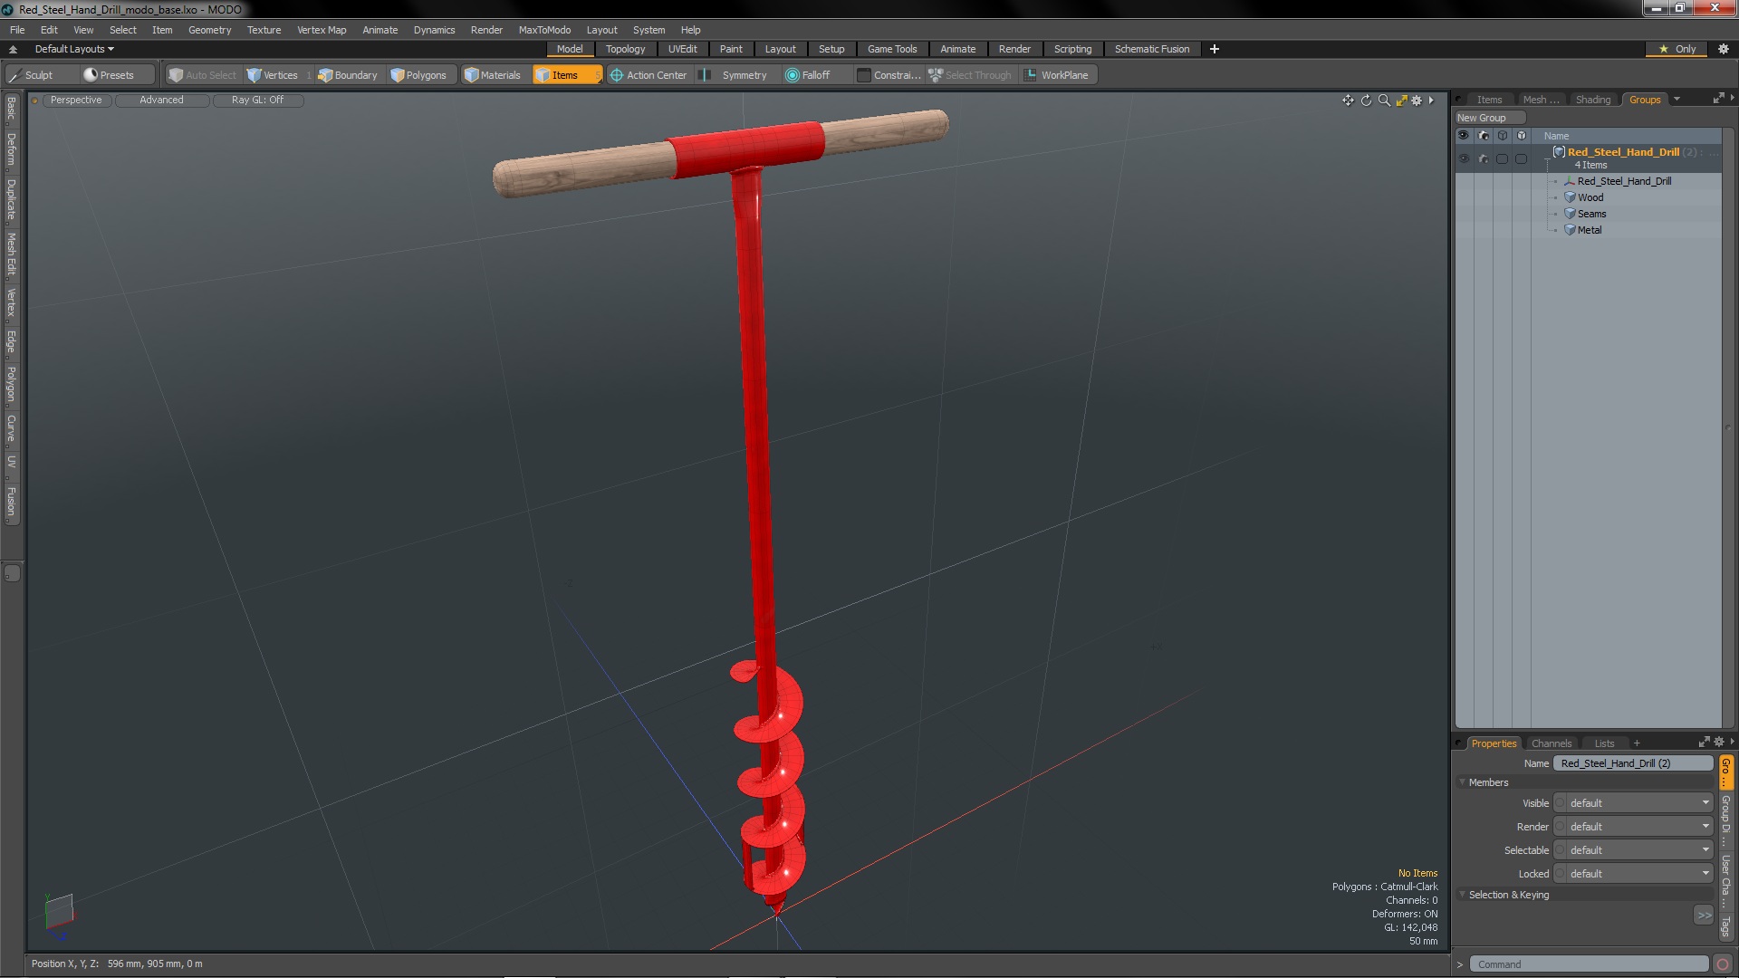
Task: Open Constraints options
Action: [889, 75]
